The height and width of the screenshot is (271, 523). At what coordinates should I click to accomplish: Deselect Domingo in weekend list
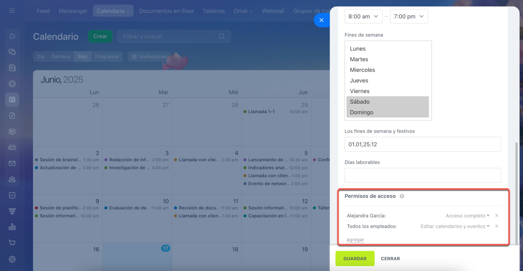(x=388, y=112)
